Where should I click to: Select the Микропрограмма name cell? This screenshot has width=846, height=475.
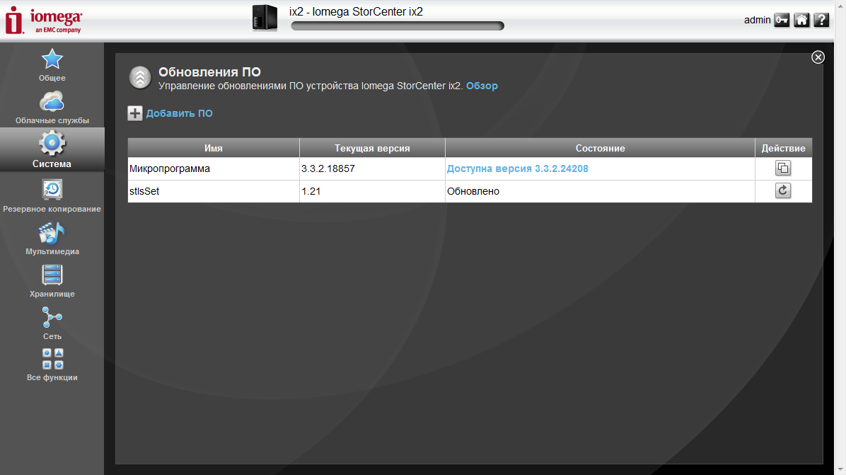(x=214, y=168)
